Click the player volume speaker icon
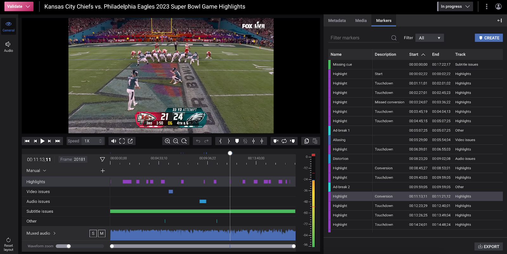 [x=113, y=141]
